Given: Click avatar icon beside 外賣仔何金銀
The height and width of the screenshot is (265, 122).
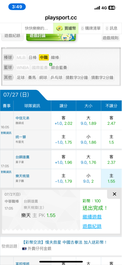Looking at the screenshot, I should click(x=24, y=249).
